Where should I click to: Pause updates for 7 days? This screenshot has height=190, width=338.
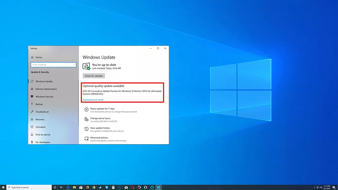tap(102, 109)
